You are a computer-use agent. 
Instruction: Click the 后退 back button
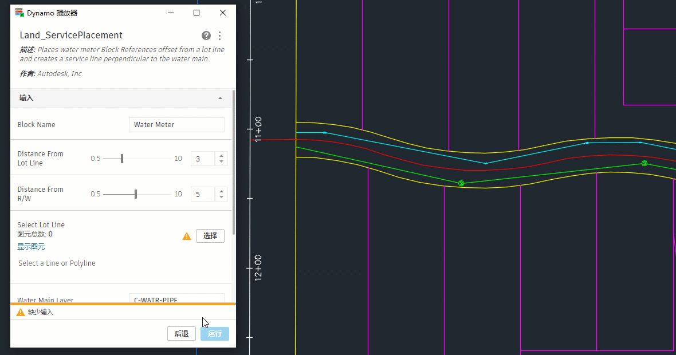182,333
